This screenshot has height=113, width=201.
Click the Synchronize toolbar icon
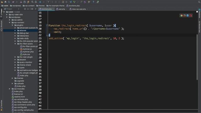9,2
